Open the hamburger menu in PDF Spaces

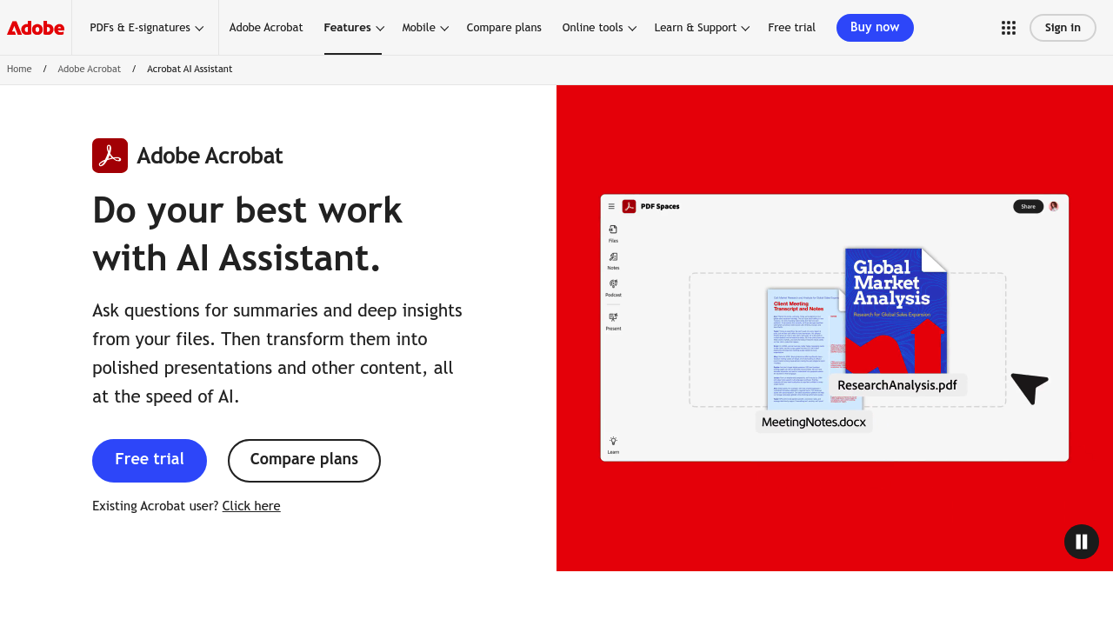610,206
